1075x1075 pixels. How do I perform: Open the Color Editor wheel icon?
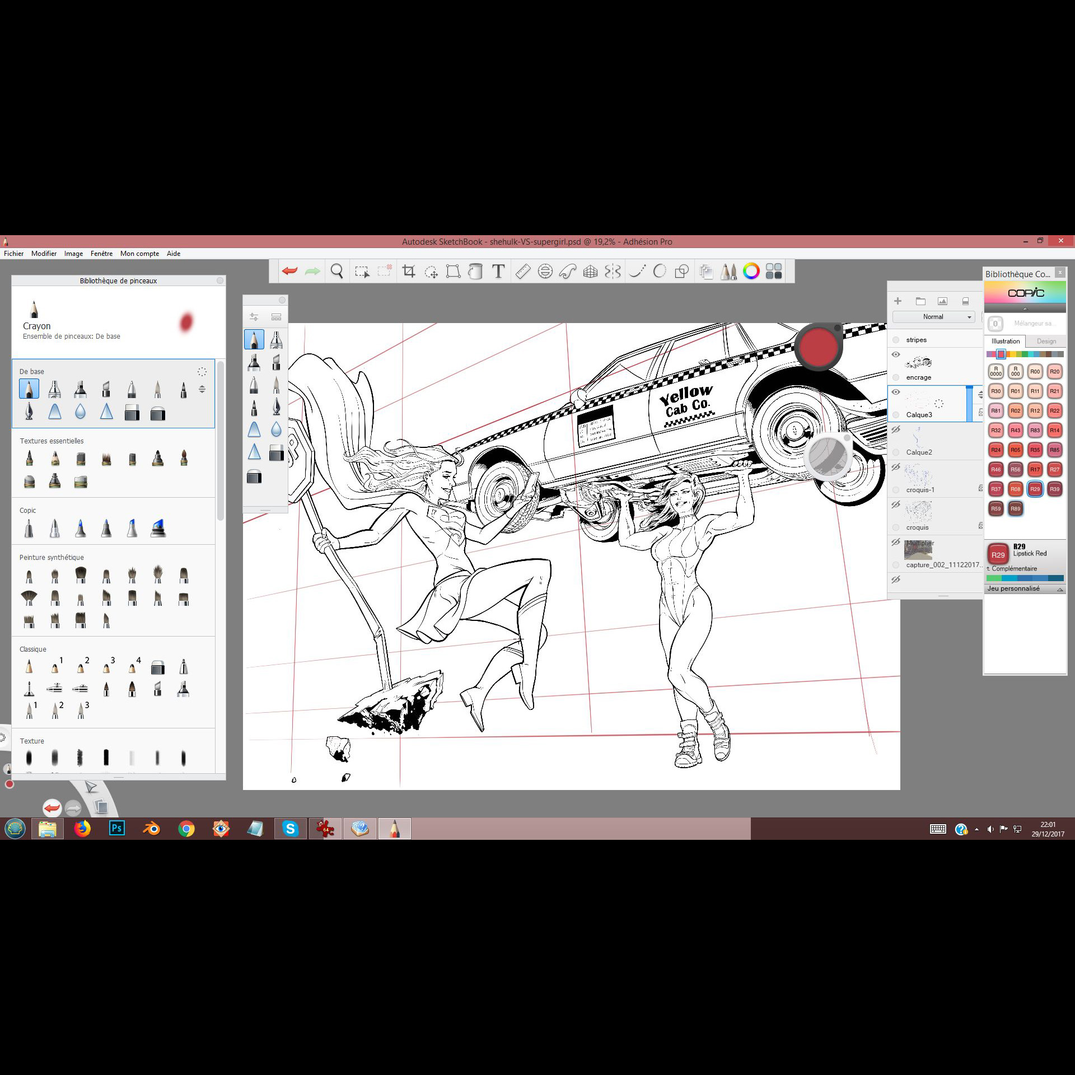coord(751,272)
